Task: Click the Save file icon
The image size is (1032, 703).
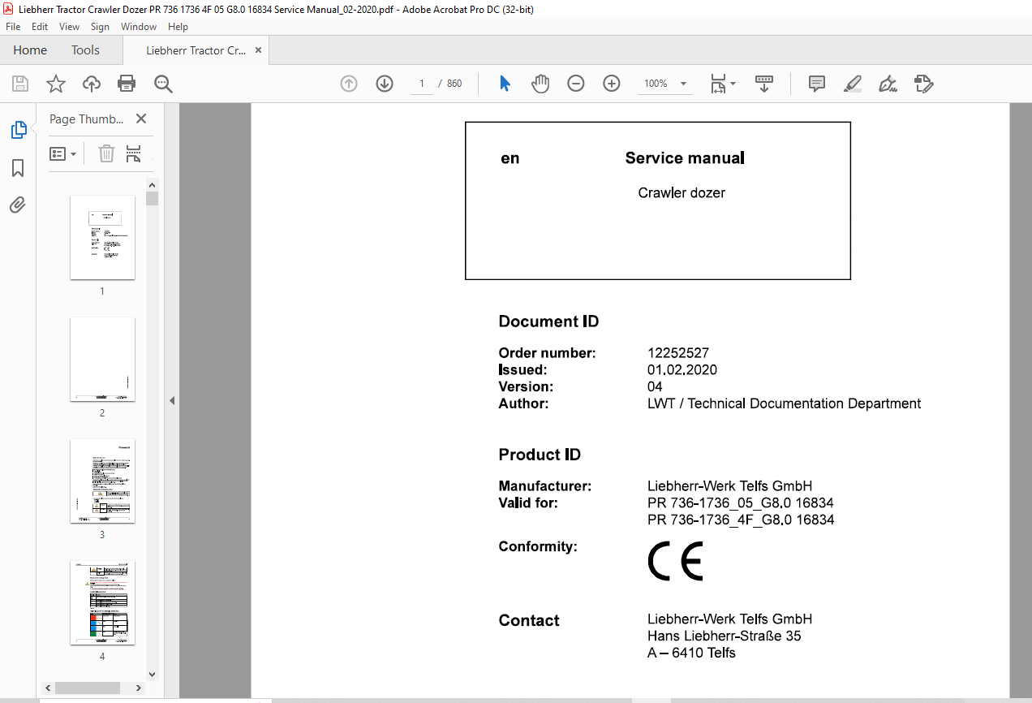Action: [20, 84]
